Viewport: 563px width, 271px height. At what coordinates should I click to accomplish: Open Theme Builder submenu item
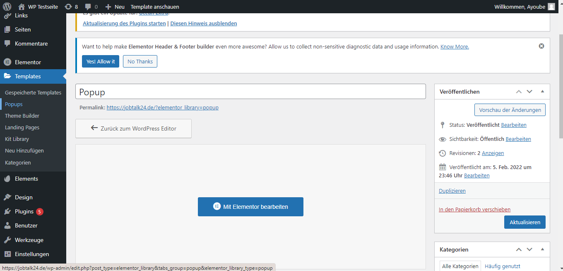tap(22, 116)
